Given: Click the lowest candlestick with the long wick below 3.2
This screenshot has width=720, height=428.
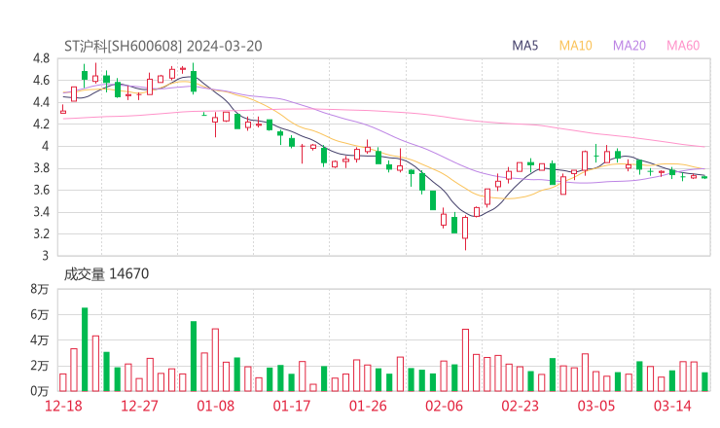Looking at the screenshot, I should pos(465,233).
